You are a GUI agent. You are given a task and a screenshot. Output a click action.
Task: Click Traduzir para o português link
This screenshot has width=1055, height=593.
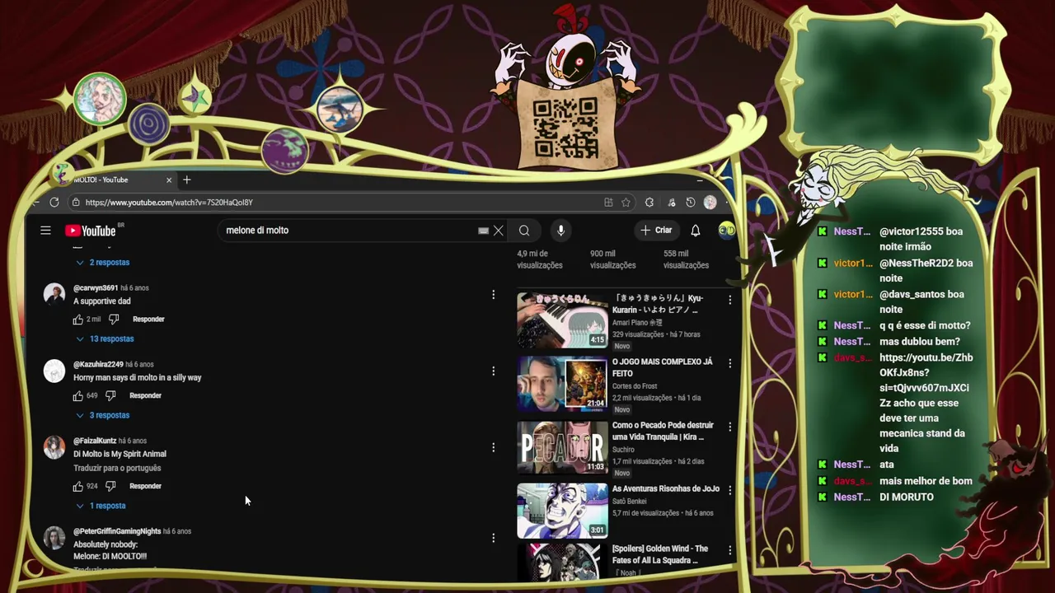coord(117,468)
